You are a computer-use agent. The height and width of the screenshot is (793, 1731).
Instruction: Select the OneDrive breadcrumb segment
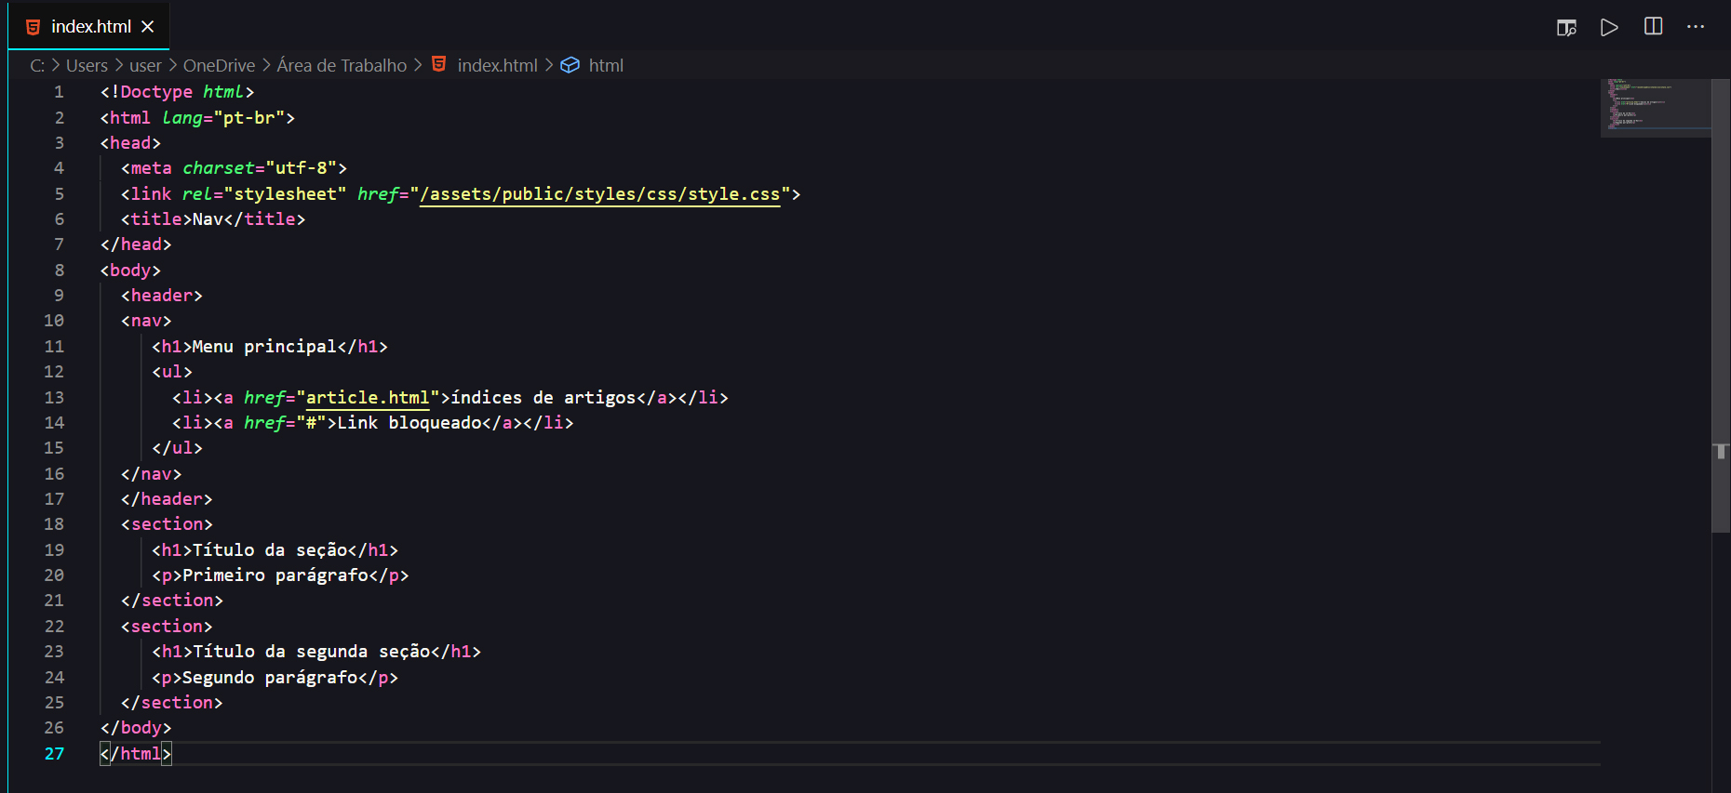coord(219,65)
